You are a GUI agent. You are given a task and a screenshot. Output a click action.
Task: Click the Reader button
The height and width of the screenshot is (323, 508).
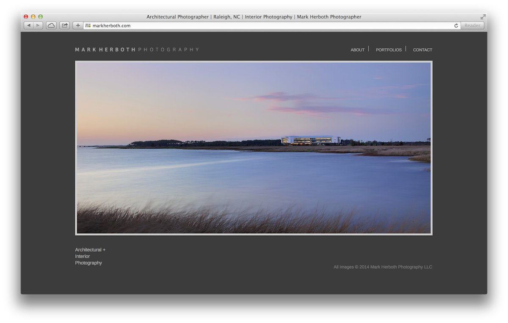[x=472, y=25]
